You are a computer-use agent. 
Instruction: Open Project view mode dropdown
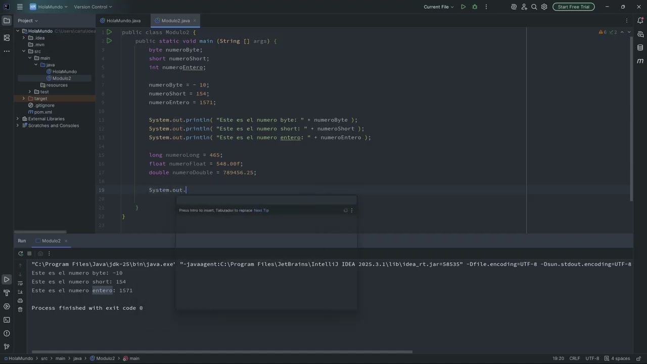[28, 21]
